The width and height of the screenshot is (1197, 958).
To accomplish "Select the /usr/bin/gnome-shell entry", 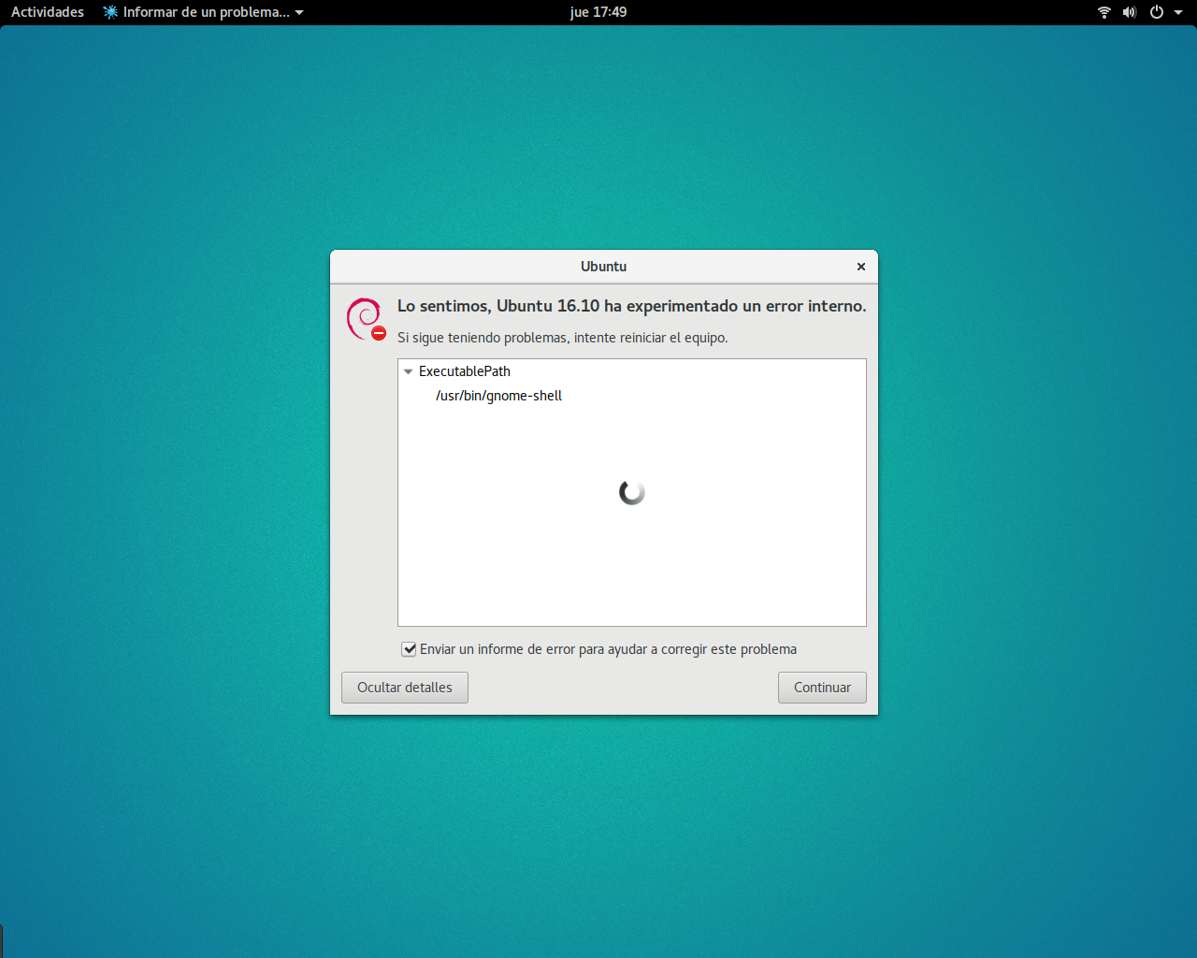I will 498,396.
